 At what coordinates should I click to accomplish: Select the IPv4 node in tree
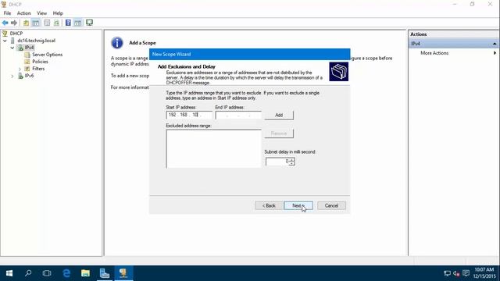(29, 48)
